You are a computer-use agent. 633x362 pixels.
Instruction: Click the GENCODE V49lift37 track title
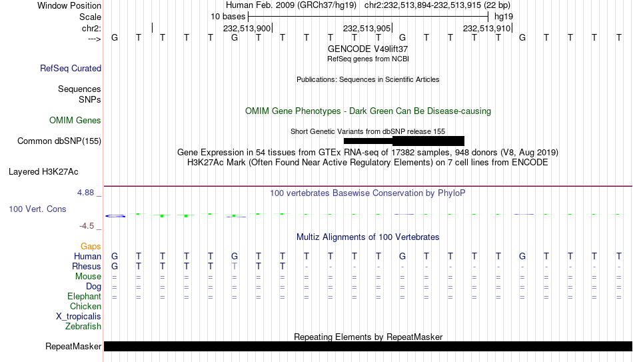[368, 49]
